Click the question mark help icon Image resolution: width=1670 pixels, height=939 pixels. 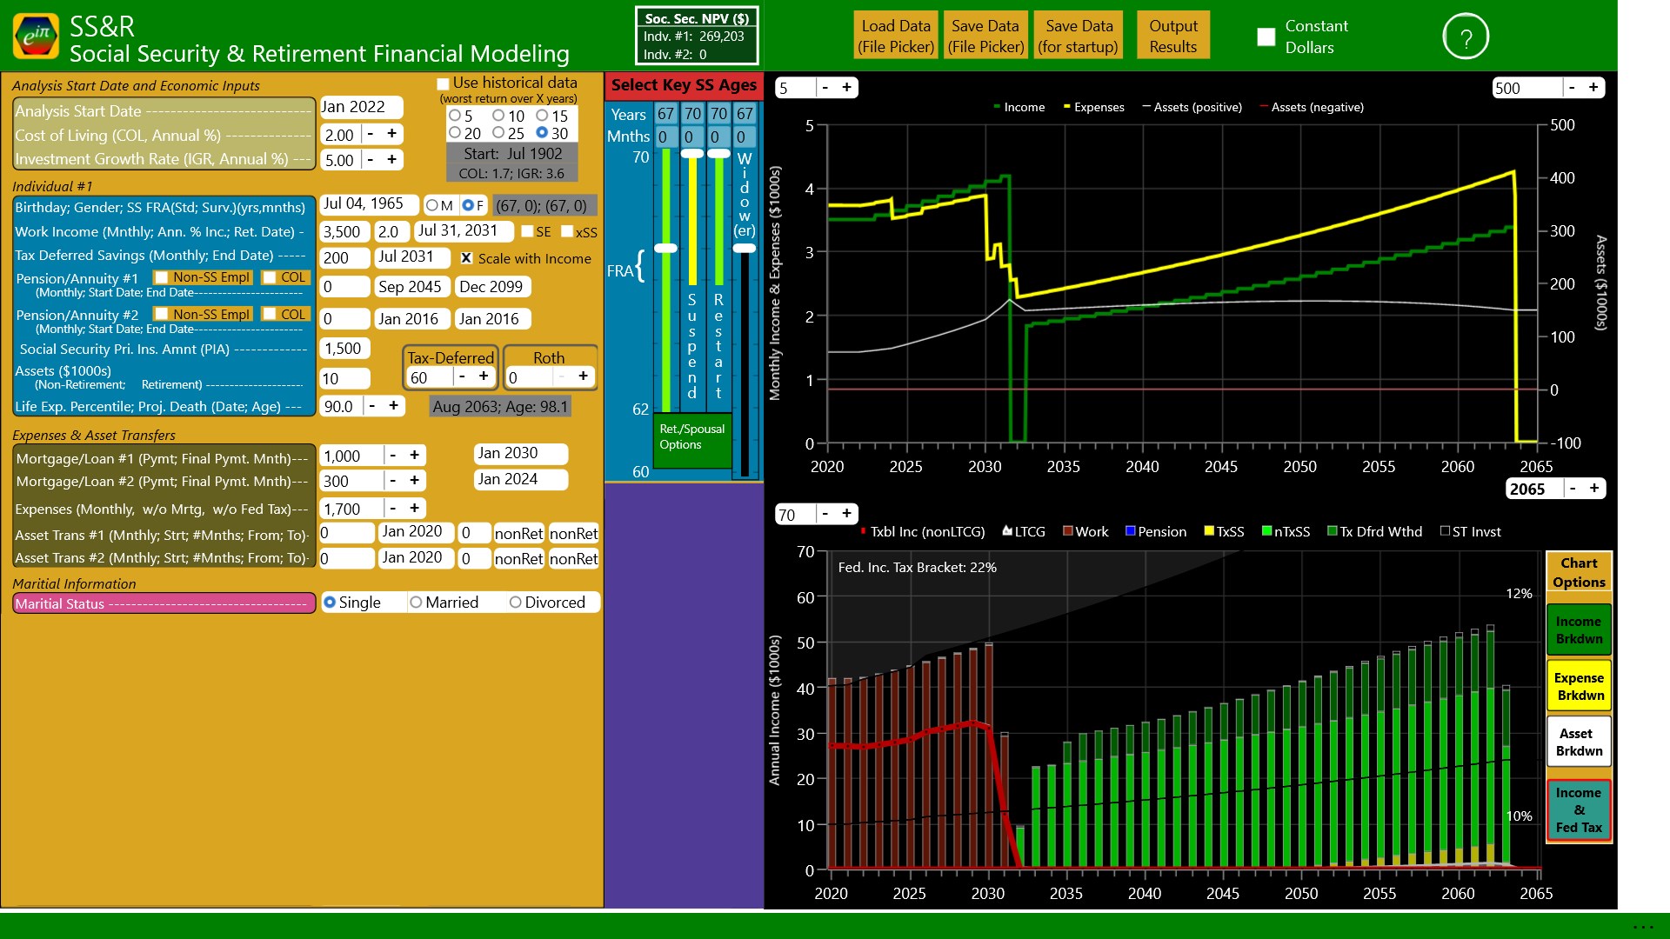(1466, 37)
